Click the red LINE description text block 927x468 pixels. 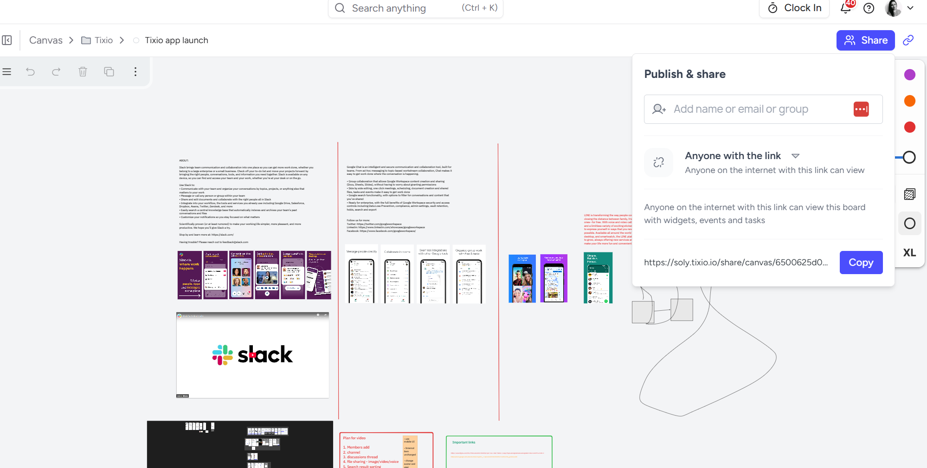click(x=608, y=229)
